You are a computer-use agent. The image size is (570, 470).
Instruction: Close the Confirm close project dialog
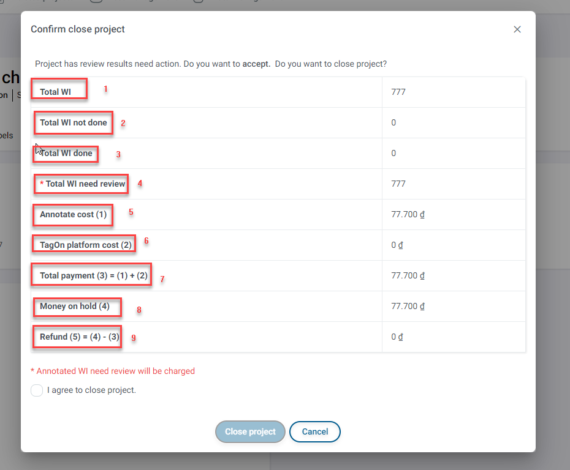click(517, 29)
